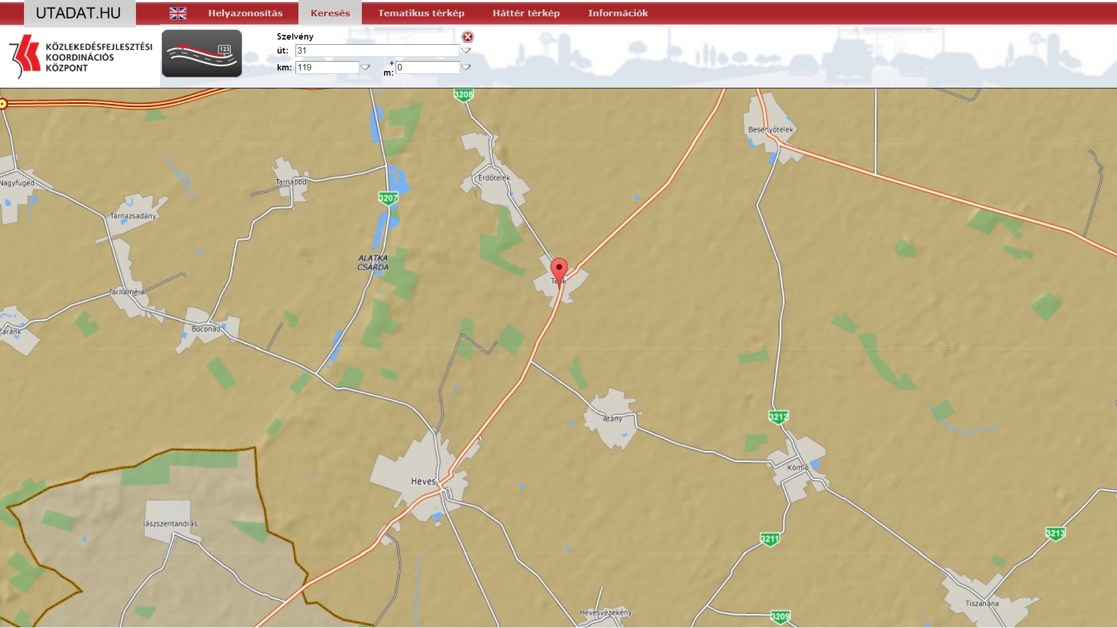Click the road section search icon
1117x628 pixels.
pyautogui.click(x=202, y=53)
